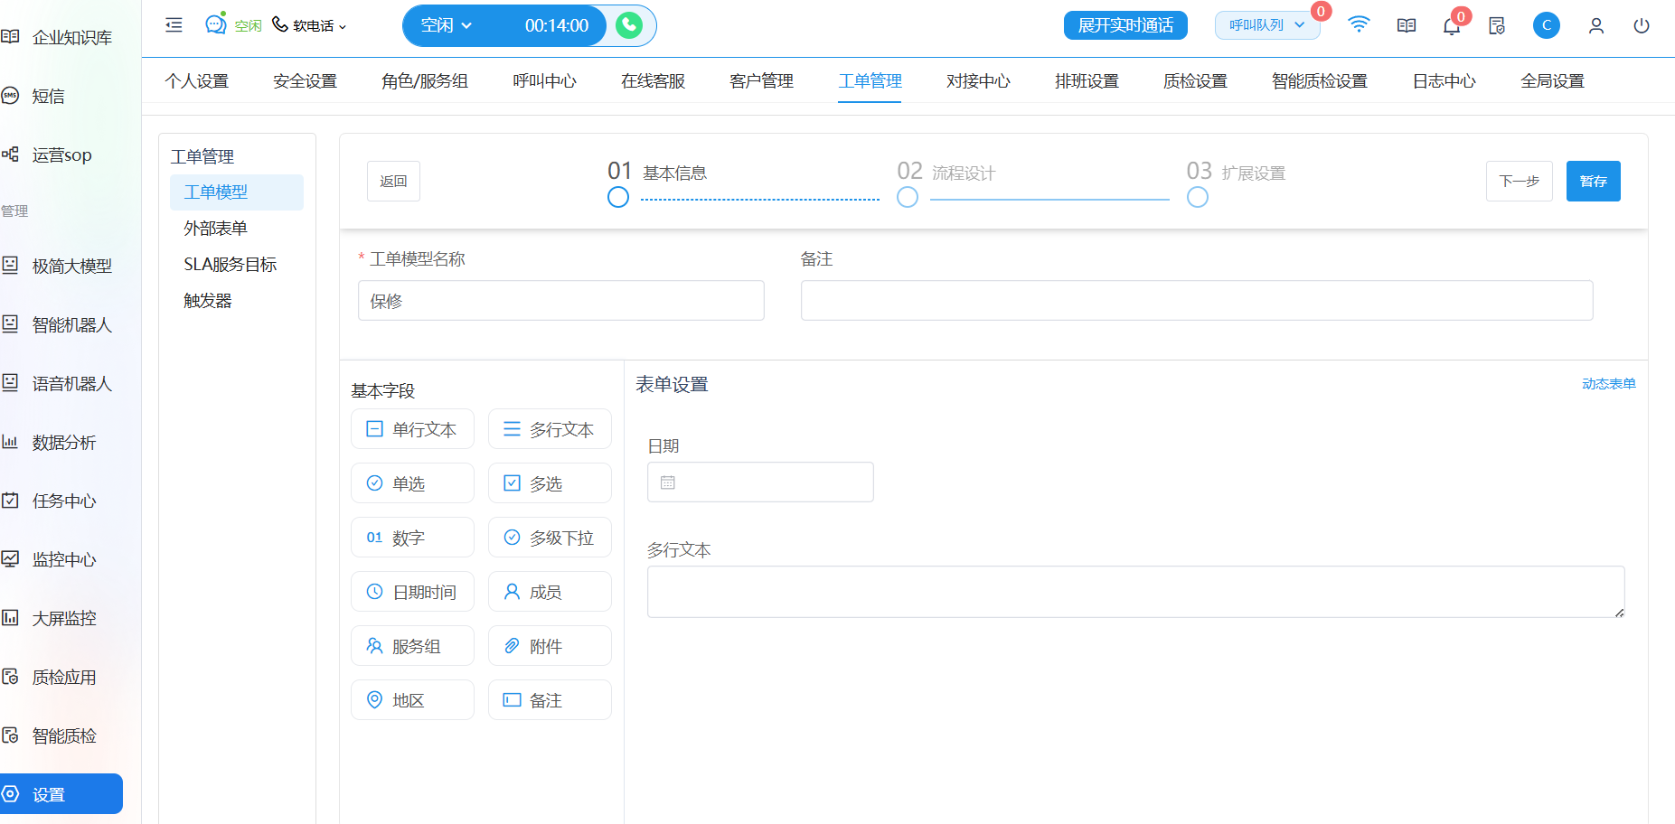This screenshot has height=824, width=1675.
Task: Click the green phone call icon
Action: 629,25
